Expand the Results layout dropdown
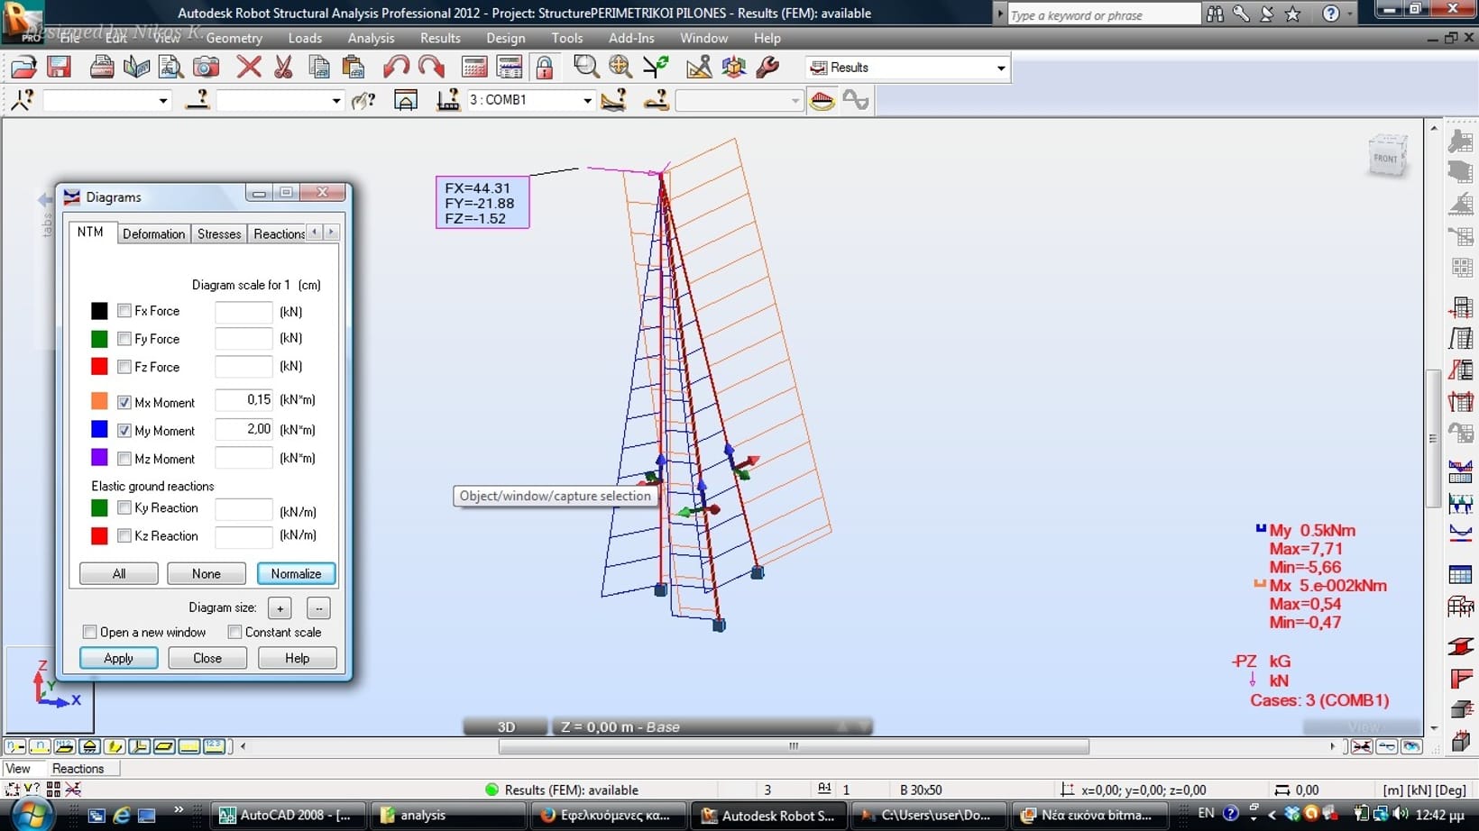Screen dimensions: 1479x831 (x=1000, y=68)
